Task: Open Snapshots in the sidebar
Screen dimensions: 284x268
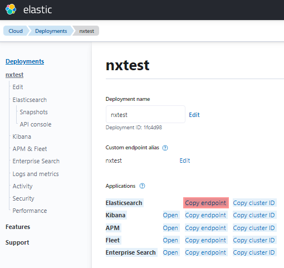Action: point(33,112)
